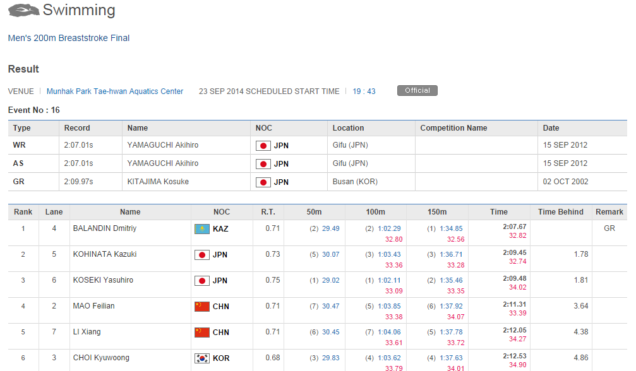Click the Official status button
636x371 pixels.
point(417,91)
